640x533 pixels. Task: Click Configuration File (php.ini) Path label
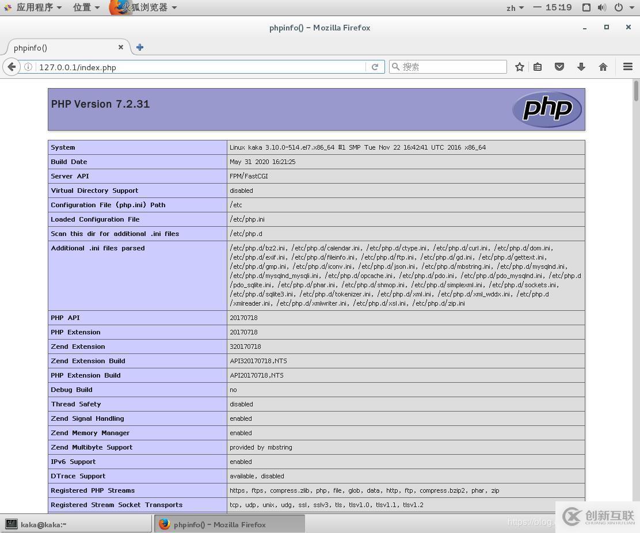tap(108, 205)
